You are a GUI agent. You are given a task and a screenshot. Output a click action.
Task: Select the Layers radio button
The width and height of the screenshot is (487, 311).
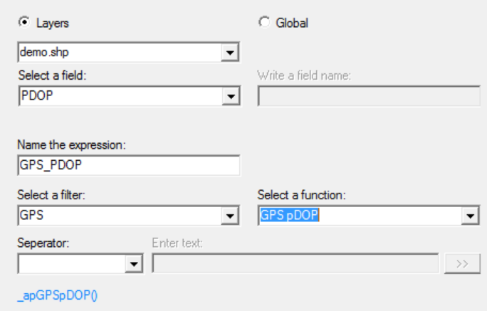click(23, 22)
